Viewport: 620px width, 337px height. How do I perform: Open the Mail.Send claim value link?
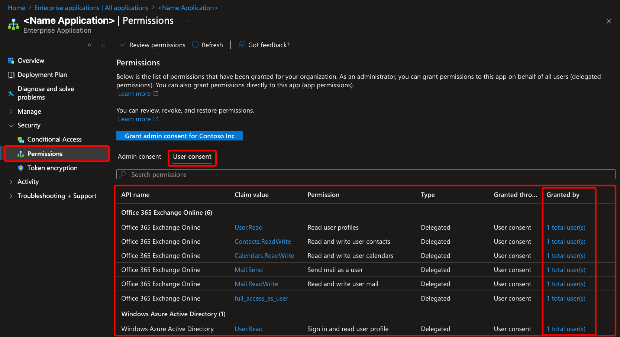coord(248,270)
